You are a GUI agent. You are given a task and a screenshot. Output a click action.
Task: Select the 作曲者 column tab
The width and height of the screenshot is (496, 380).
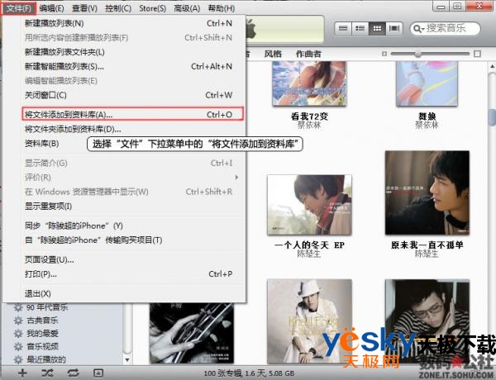tap(308, 54)
